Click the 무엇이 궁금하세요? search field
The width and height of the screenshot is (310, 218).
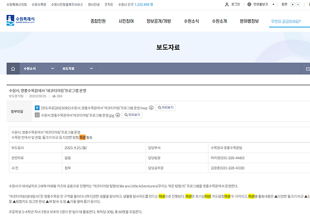click(290, 22)
